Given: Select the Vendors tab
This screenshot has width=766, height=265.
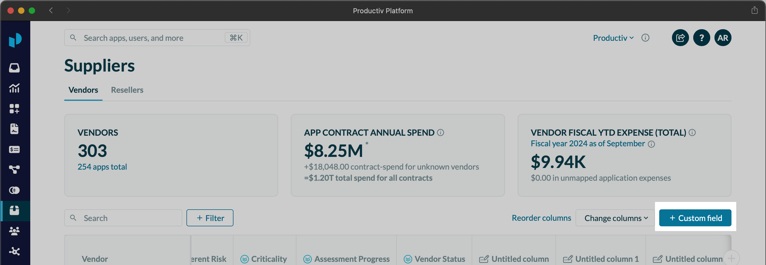Looking at the screenshot, I should (83, 90).
